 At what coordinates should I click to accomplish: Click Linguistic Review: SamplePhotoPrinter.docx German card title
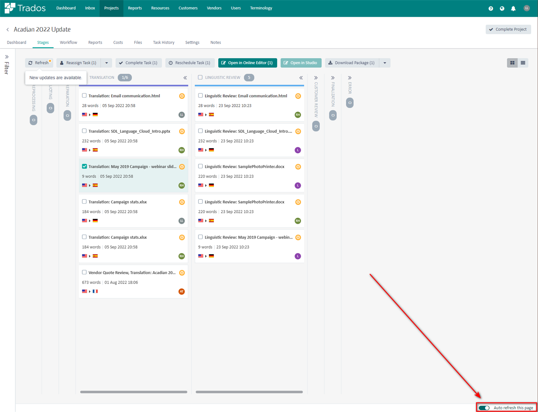click(x=244, y=167)
